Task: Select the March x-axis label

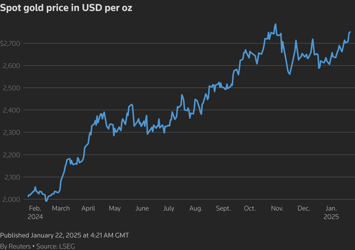Action: pyautogui.click(x=61, y=208)
